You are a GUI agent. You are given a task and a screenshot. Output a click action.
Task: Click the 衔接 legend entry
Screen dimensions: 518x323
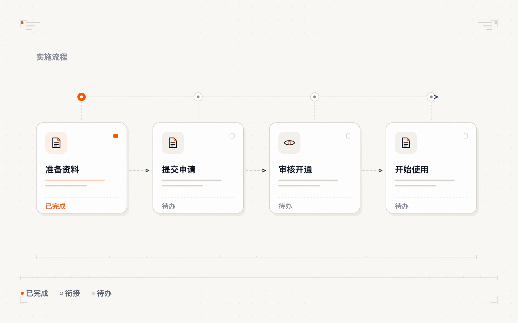point(70,293)
